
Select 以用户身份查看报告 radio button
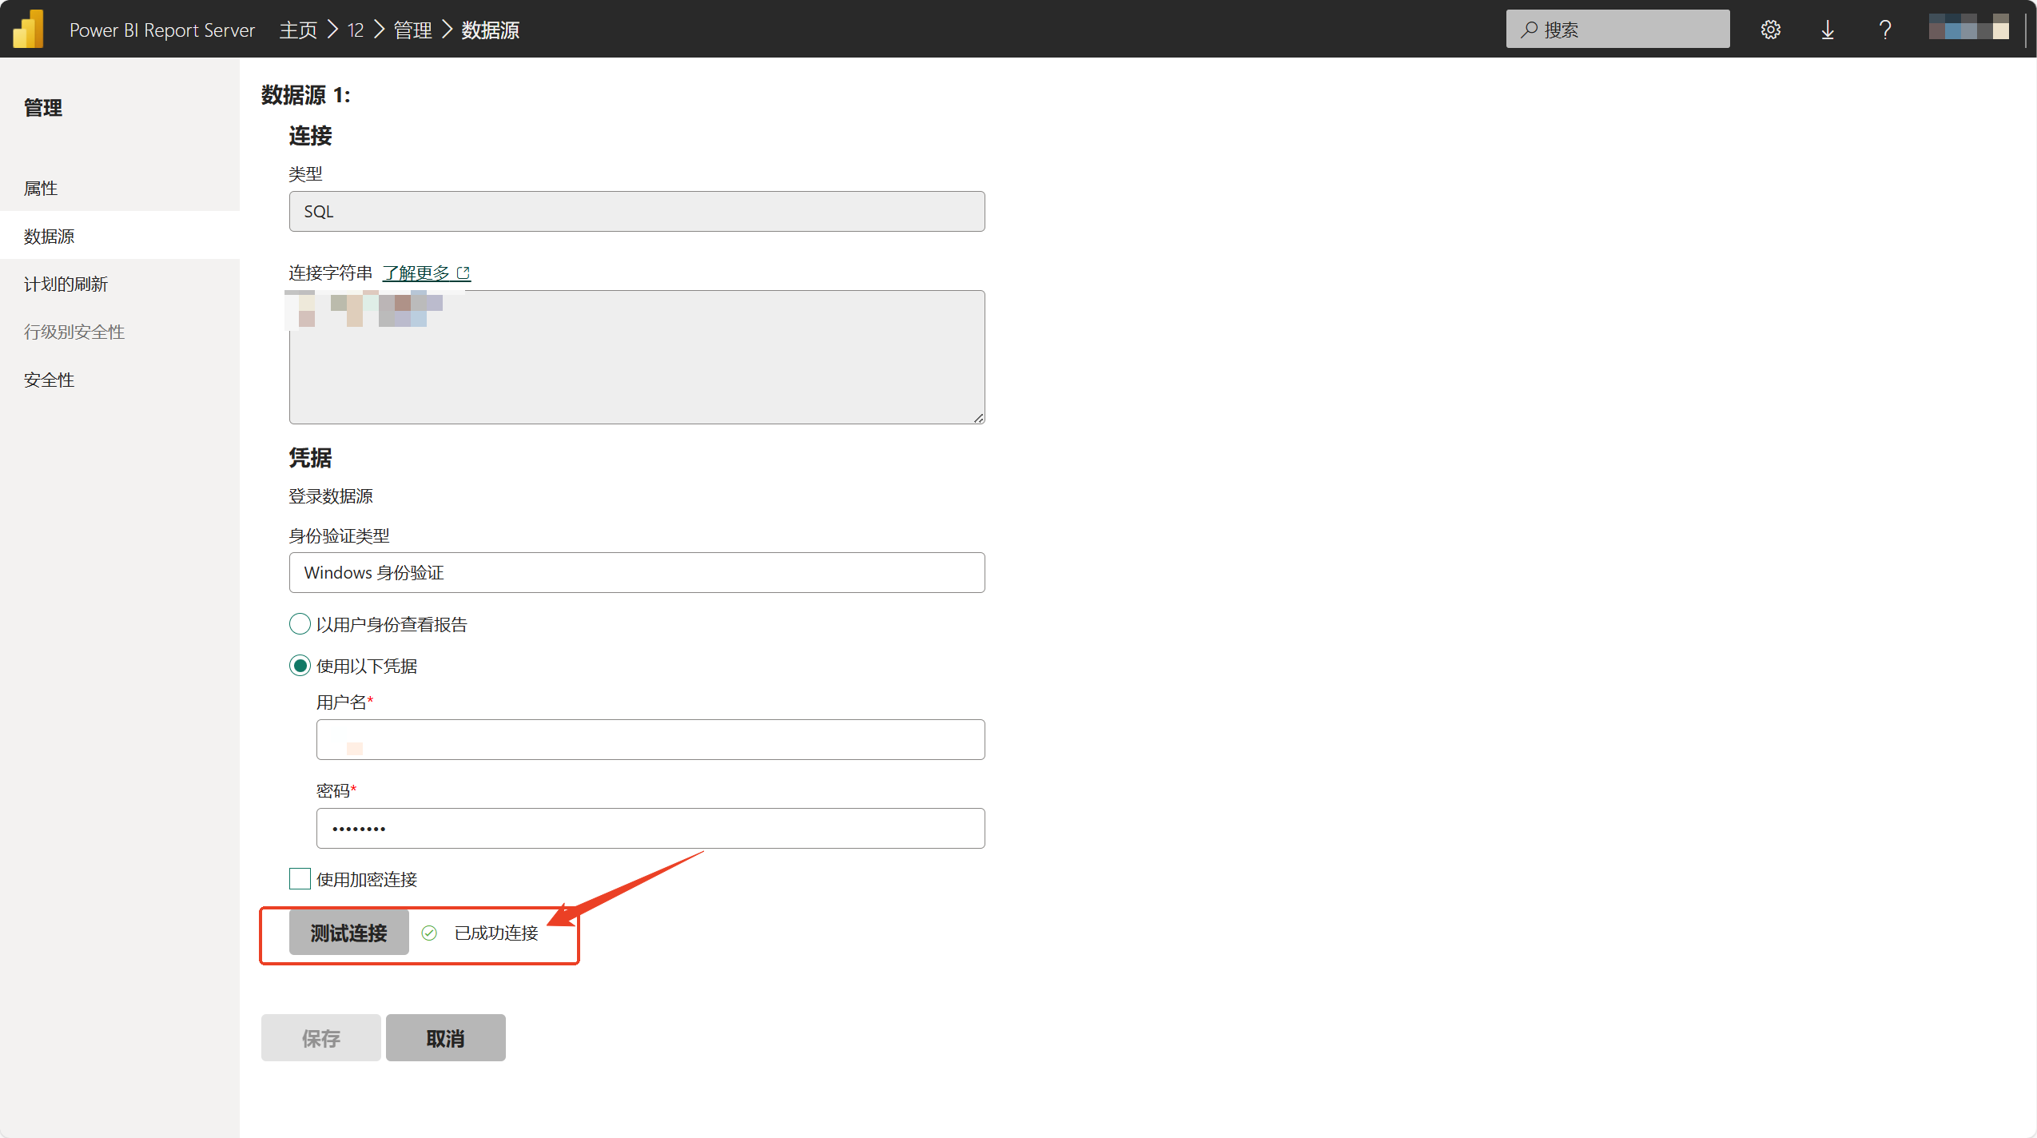point(300,624)
